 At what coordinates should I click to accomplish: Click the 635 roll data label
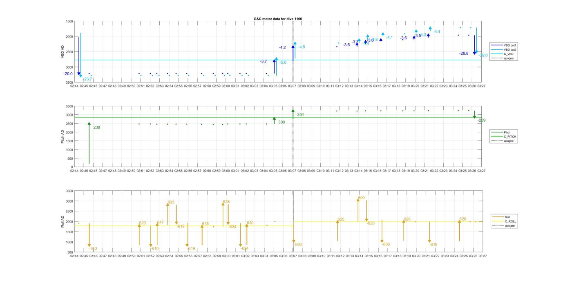point(205,224)
